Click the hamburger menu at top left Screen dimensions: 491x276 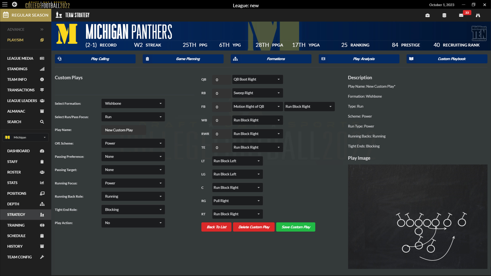coord(5,4)
